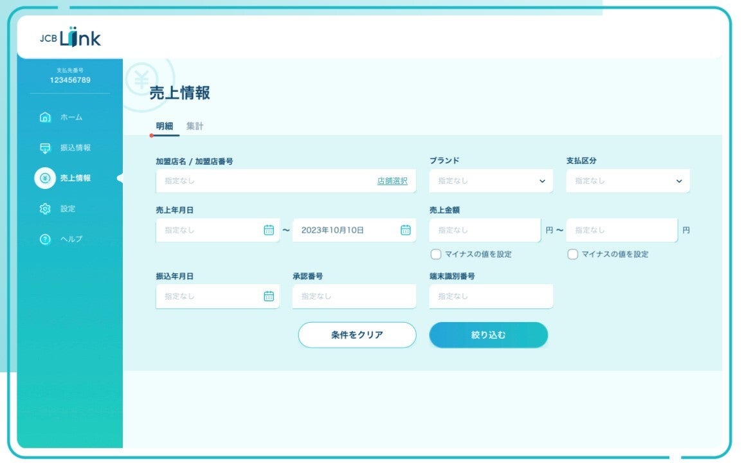Click the Home house icon in sidebar

[x=45, y=117]
